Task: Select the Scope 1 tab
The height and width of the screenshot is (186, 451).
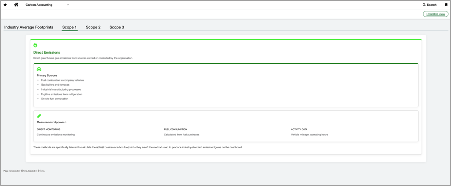Action: click(70, 27)
